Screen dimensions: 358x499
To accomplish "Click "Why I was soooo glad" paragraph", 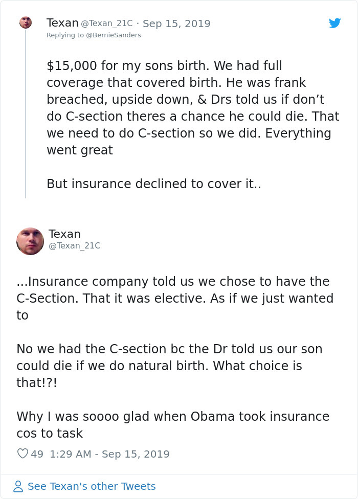I will (172, 425).
